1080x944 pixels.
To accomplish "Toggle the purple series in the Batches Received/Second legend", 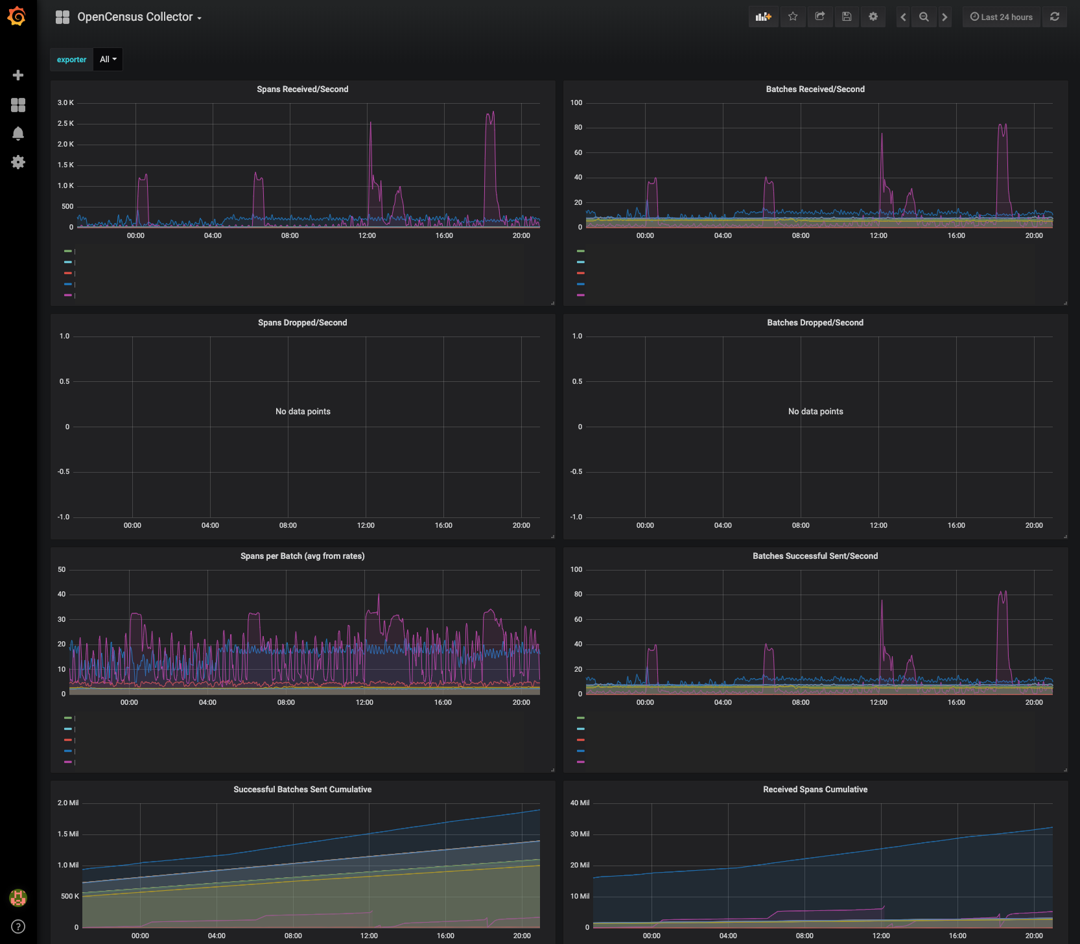I will click(581, 295).
